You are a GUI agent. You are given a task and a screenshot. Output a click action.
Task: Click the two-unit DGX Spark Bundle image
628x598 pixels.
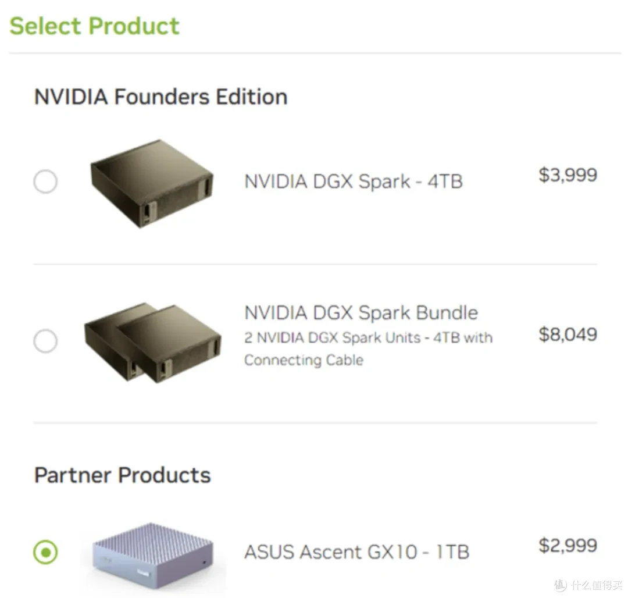[152, 343]
